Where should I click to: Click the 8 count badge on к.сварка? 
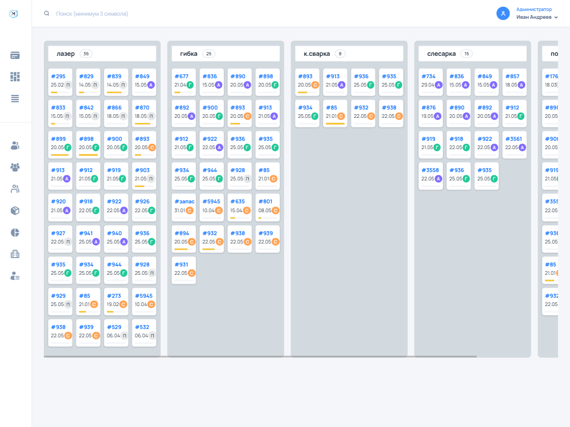pos(340,54)
